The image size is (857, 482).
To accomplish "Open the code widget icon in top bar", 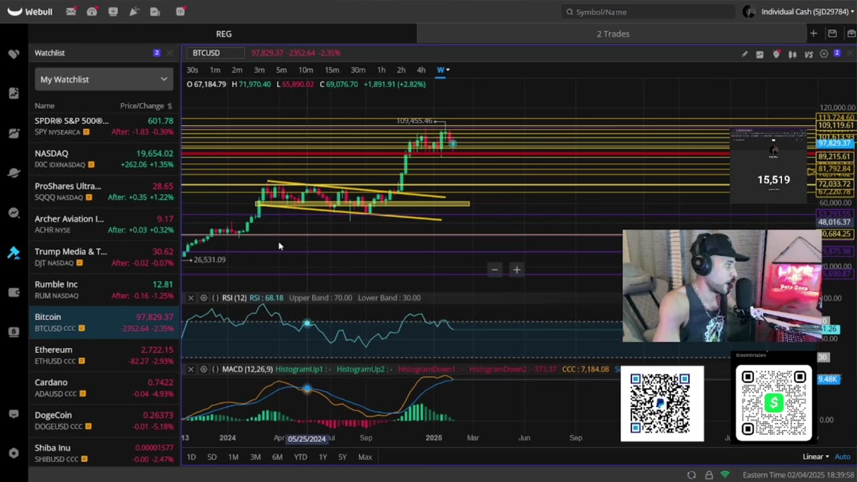I will pos(180,11).
